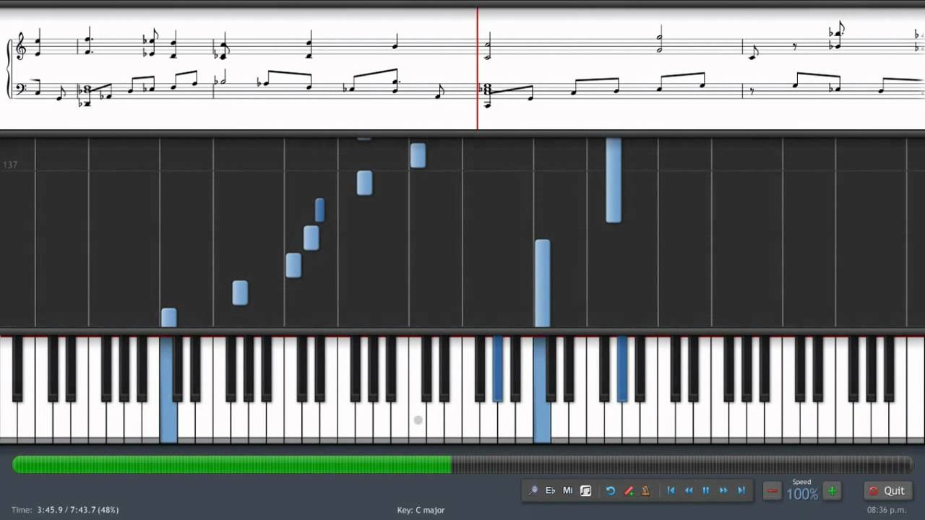Click the 100% speed value
Screen dimensions: 925x520
tap(802, 495)
